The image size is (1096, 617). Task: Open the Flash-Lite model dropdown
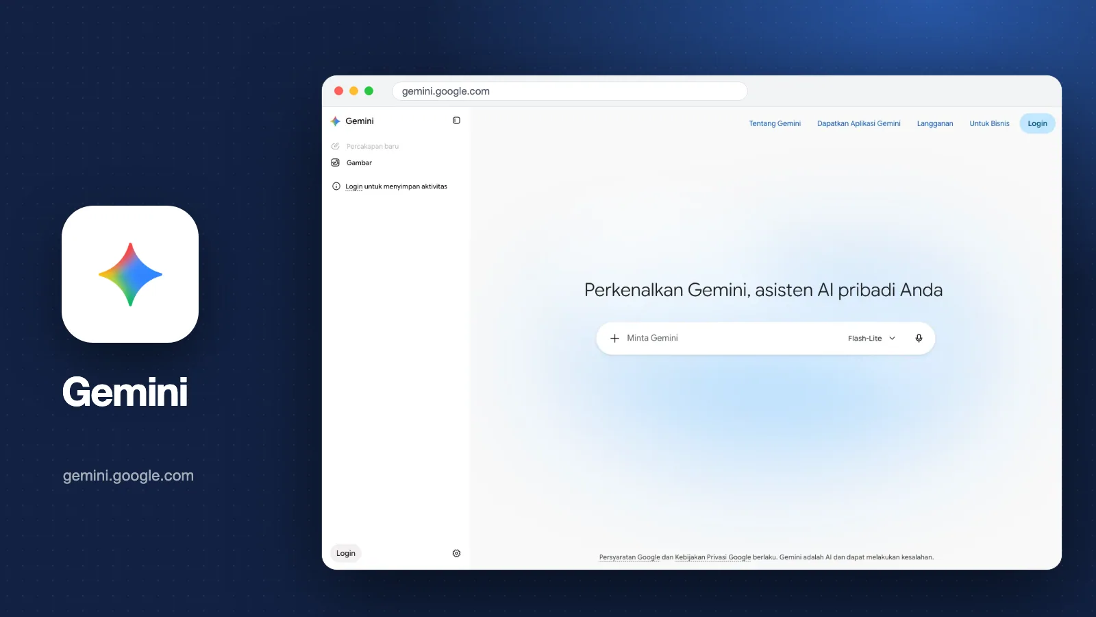coord(871,338)
